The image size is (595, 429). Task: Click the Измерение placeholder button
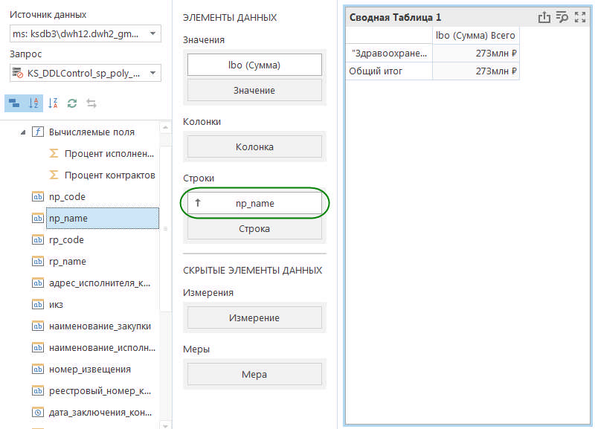254,317
